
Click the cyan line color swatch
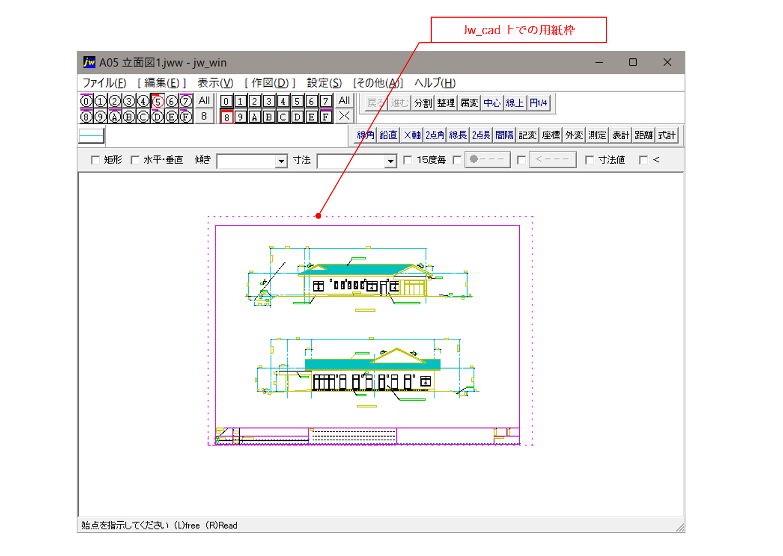91,136
